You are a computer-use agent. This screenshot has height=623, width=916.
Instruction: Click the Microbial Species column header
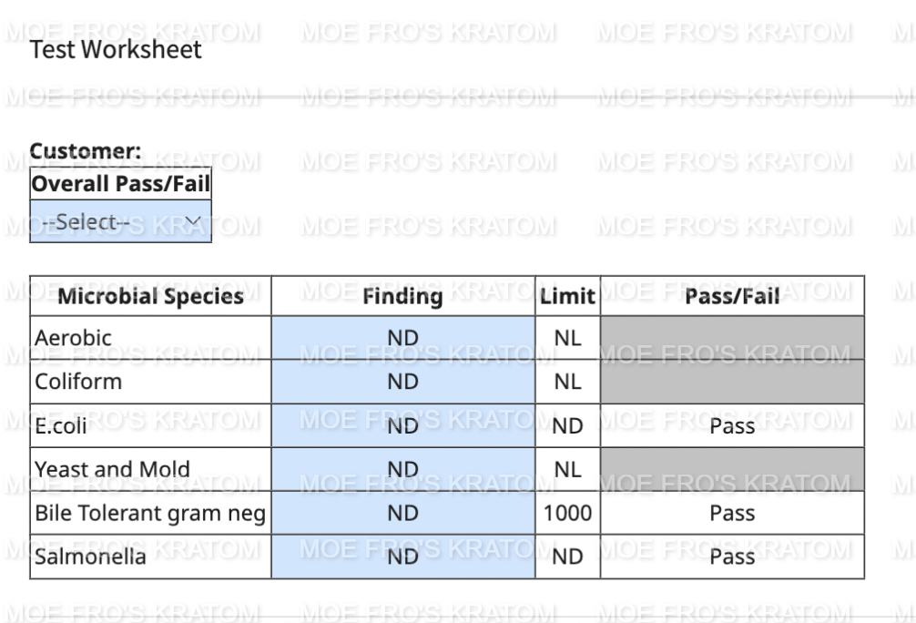pos(150,296)
